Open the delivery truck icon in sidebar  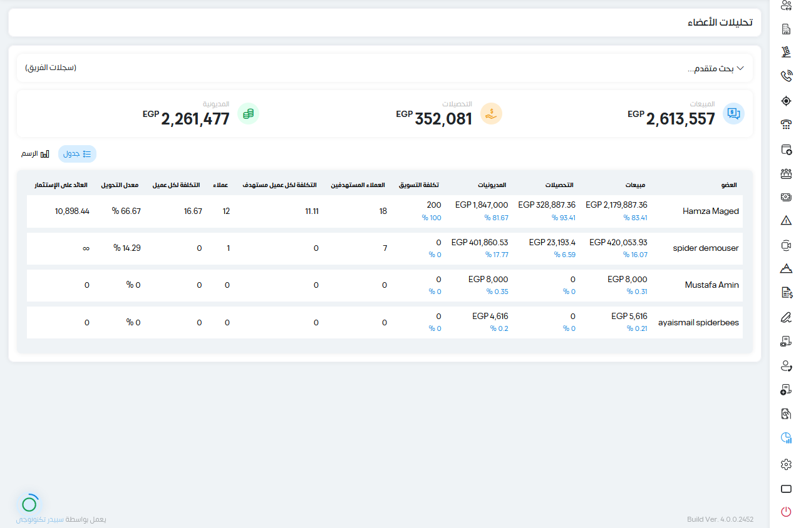tap(787, 342)
